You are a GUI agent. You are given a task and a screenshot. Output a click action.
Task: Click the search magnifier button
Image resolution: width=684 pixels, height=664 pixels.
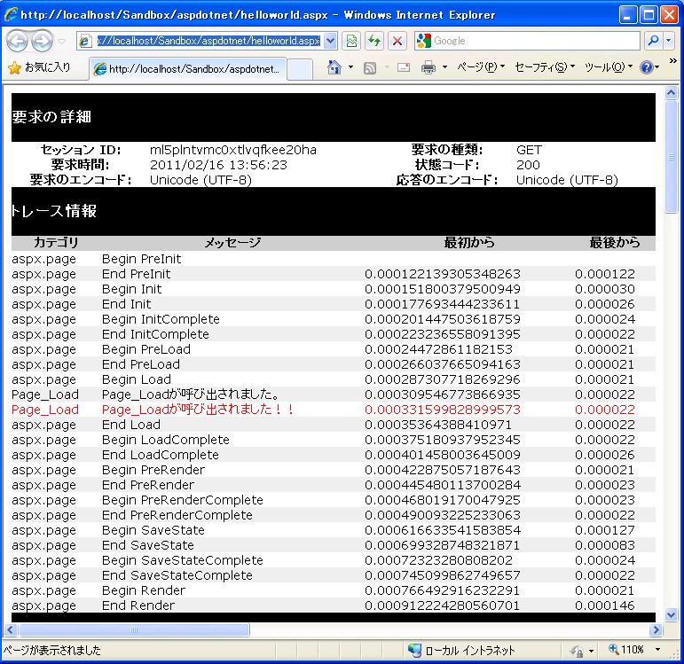point(654,41)
